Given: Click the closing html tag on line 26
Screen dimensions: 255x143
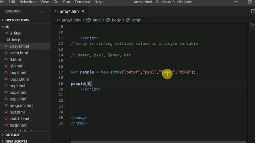Looking at the screenshot, I should (x=79, y=123).
